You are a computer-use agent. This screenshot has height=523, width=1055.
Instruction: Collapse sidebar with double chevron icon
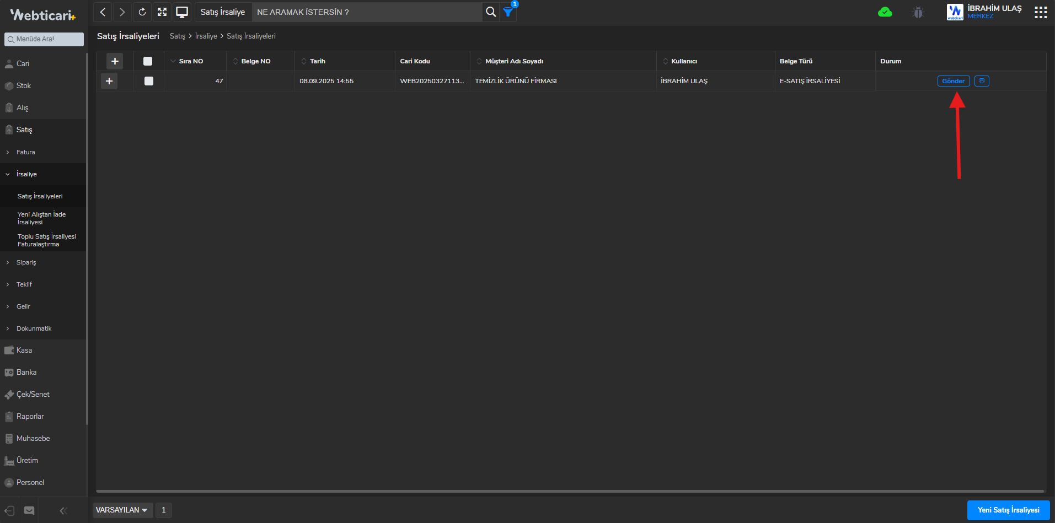pos(63,510)
